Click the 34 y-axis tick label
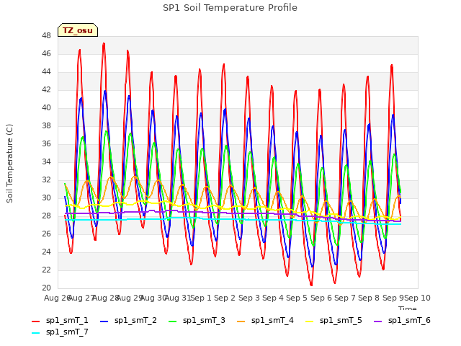The height and width of the screenshot is (346, 461). click(46, 161)
